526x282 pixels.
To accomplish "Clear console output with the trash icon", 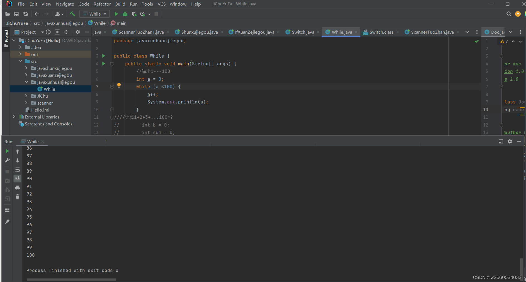I will (x=17, y=196).
